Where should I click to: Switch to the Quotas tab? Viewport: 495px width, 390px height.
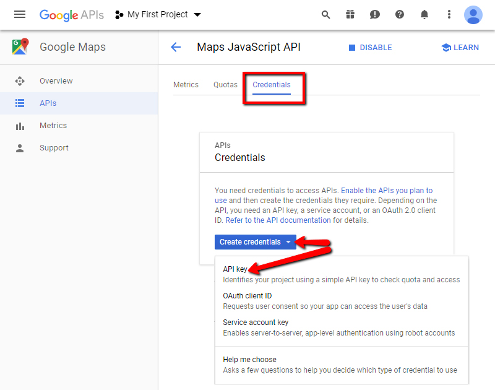coord(225,85)
